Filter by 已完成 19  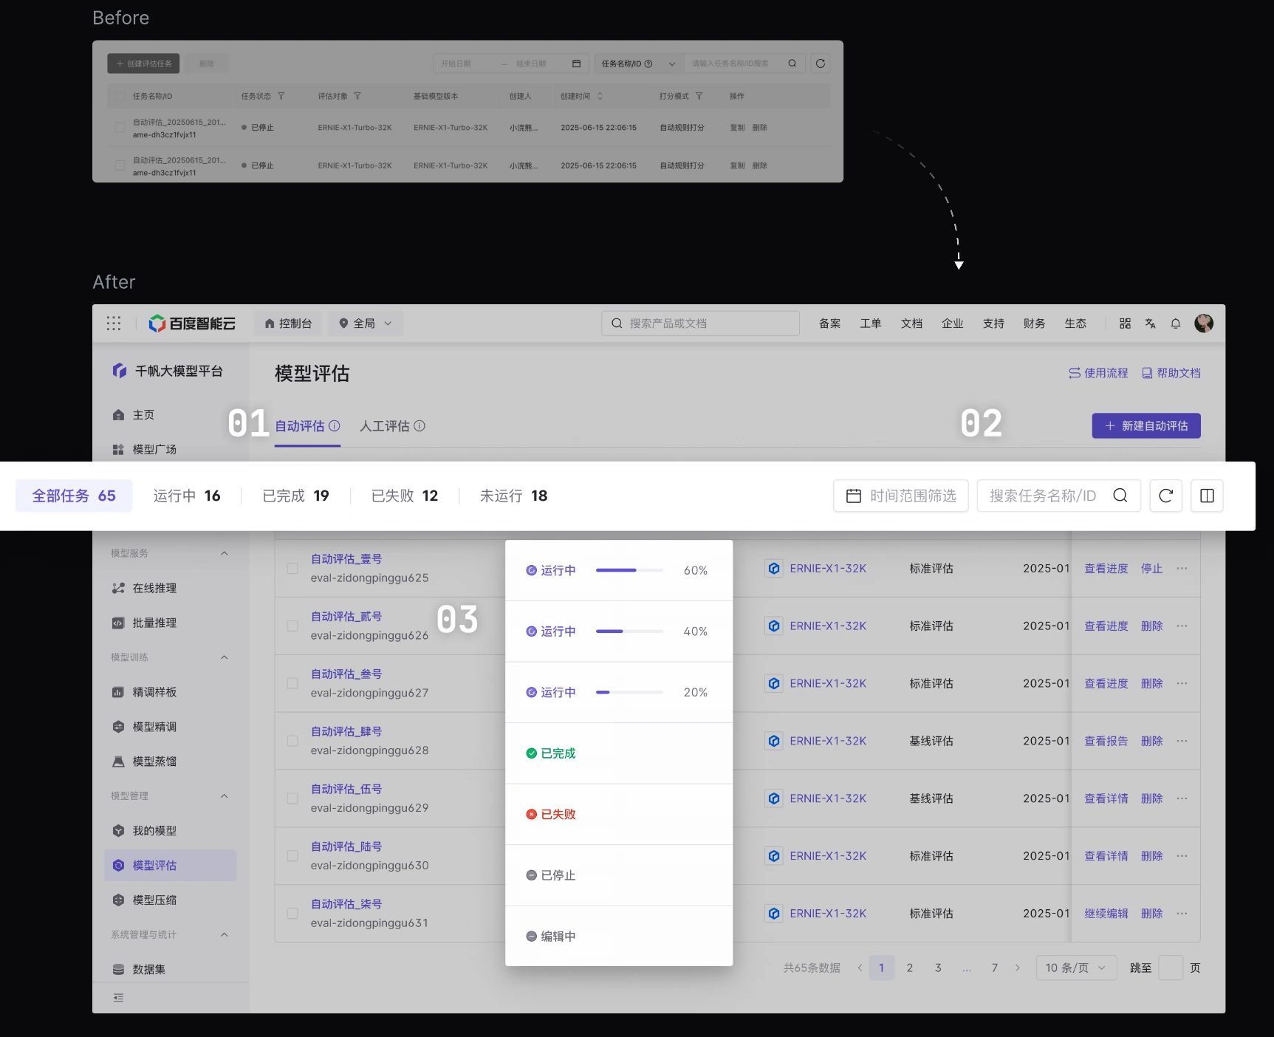tap(295, 496)
